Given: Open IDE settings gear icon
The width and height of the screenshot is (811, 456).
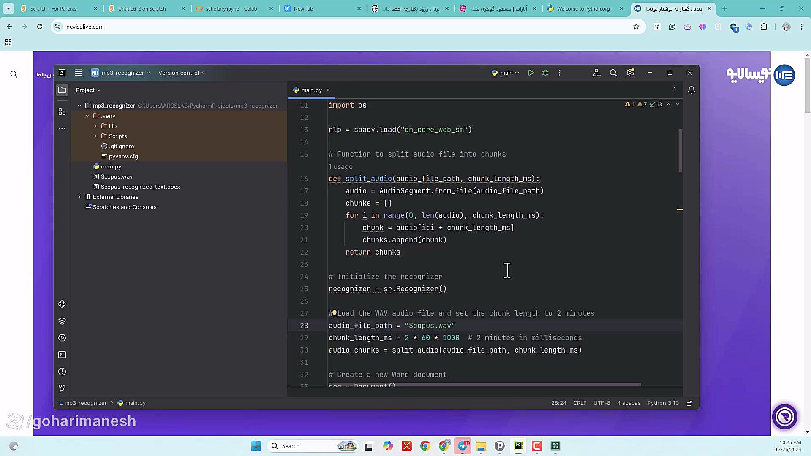Looking at the screenshot, I should [630, 73].
